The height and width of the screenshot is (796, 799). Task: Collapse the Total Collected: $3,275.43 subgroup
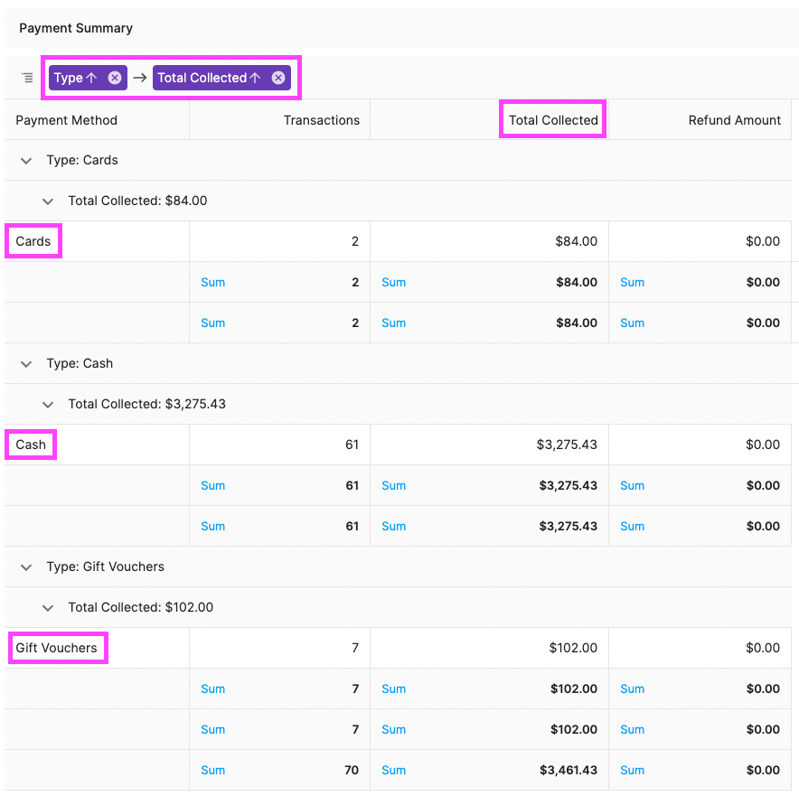48,405
